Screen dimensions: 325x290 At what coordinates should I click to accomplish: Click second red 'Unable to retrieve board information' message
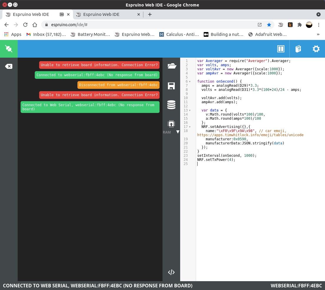coord(99,95)
